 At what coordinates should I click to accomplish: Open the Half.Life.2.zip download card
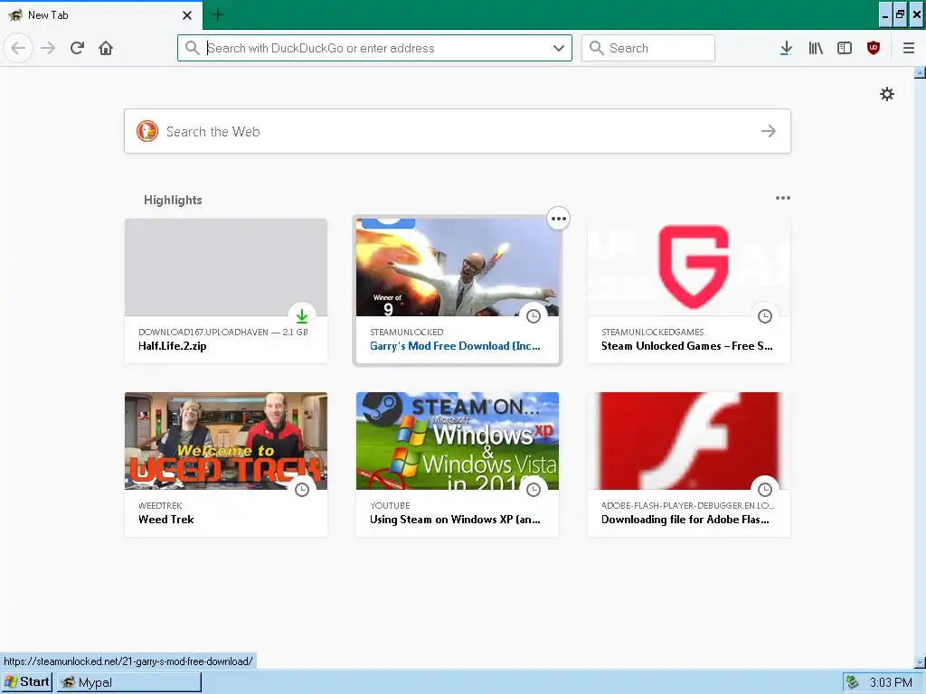[225, 291]
